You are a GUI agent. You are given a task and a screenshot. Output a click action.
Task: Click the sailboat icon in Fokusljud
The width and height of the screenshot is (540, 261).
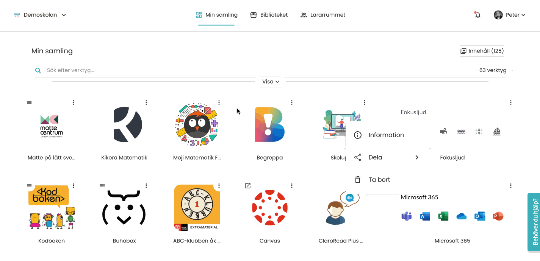click(x=497, y=131)
